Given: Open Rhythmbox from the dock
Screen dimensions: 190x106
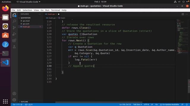Looking at the screenshot, I should [x=5, y=26].
